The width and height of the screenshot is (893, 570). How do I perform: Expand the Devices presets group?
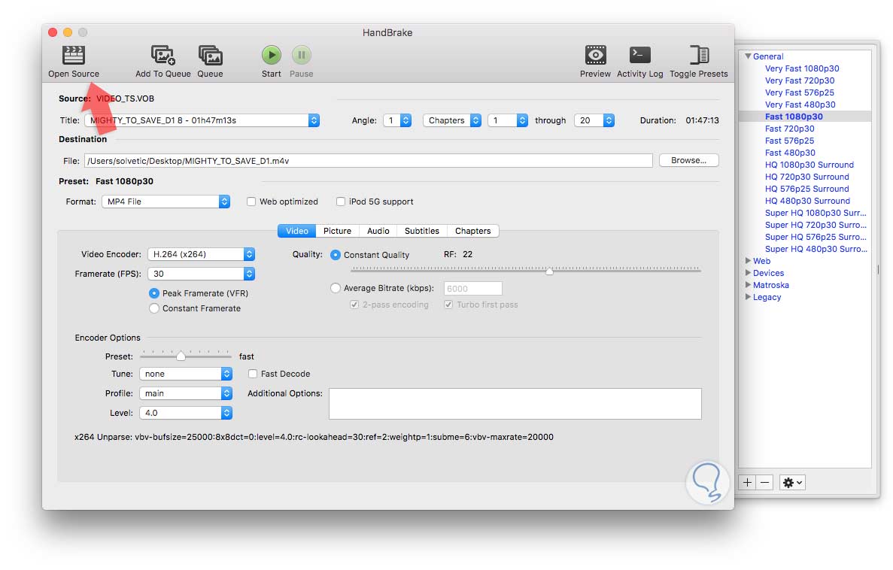[x=748, y=272]
